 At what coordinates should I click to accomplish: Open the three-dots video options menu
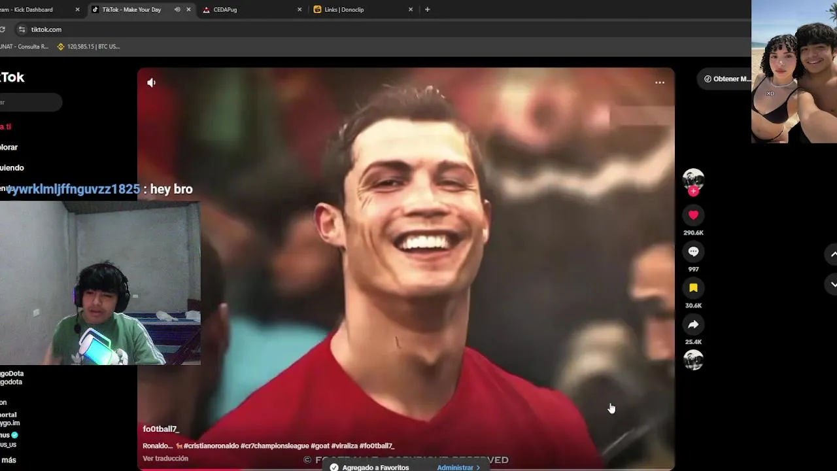tap(660, 82)
